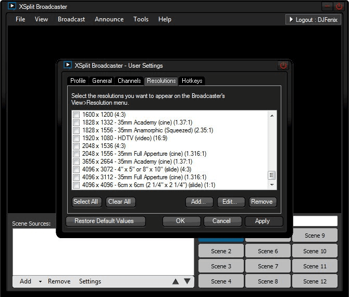Switch to Scene 3
This screenshot has width=349, height=297.
click(221, 266)
